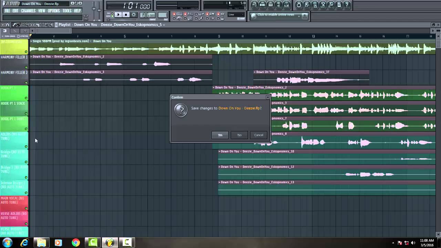Image resolution: width=441 pixels, height=248 pixels.
Task: Select the Playlist Slip tool
Action: pos(32,25)
